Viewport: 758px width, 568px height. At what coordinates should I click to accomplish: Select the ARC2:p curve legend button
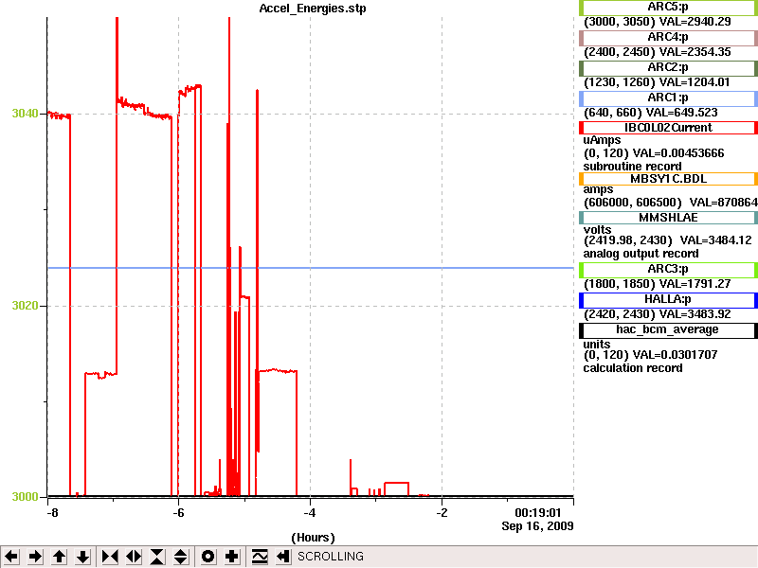[668, 68]
